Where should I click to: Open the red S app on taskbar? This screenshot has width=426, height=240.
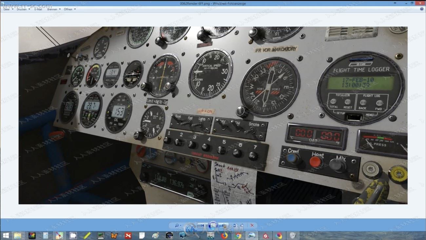coord(265,235)
